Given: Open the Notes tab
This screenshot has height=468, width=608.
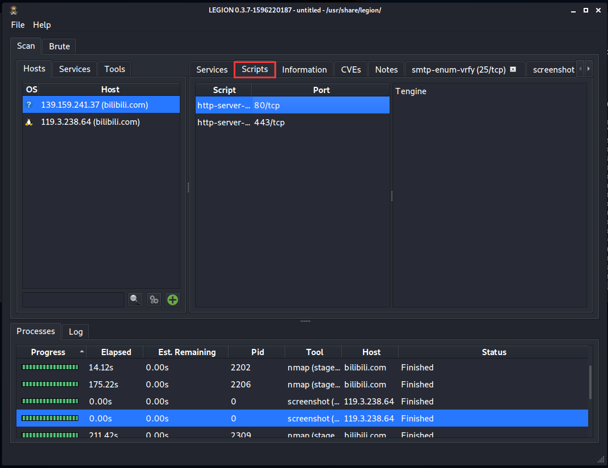Looking at the screenshot, I should coord(386,69).
